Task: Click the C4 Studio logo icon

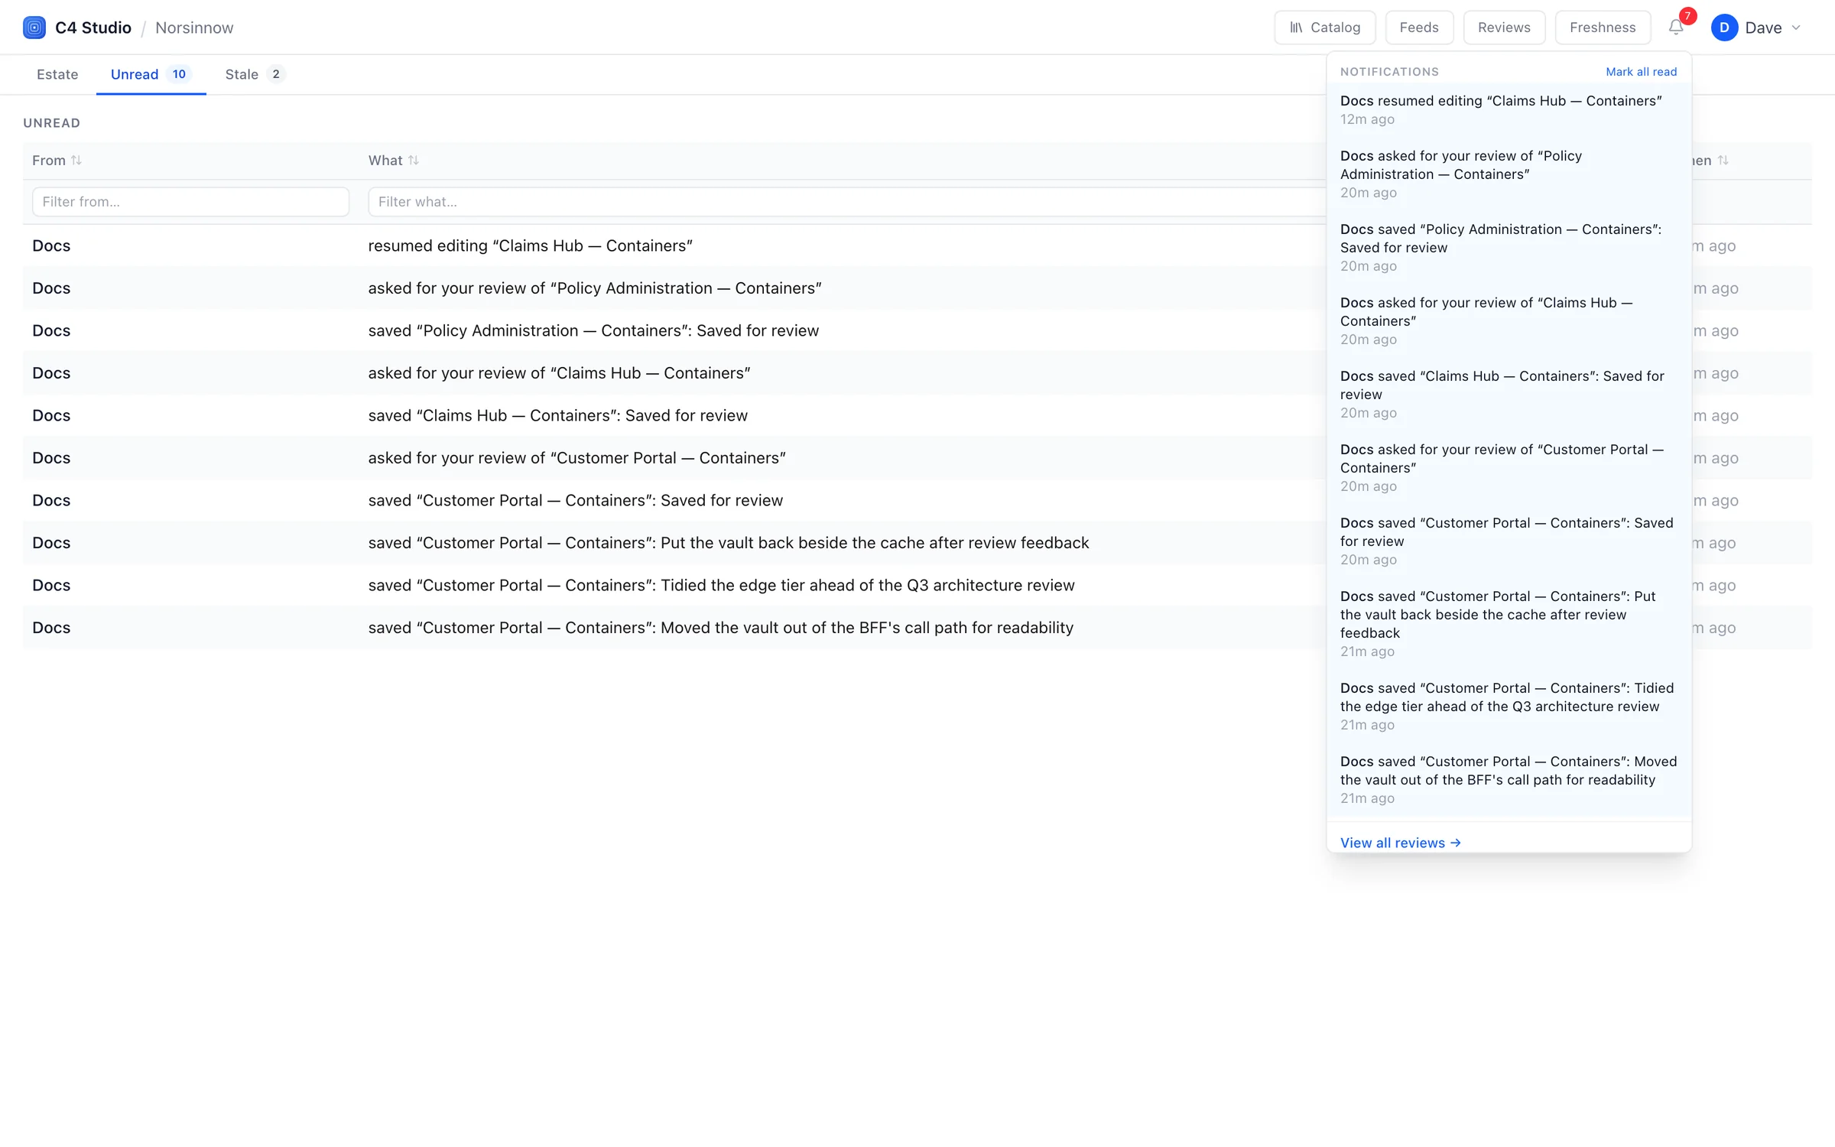Action: click(34, 28)
